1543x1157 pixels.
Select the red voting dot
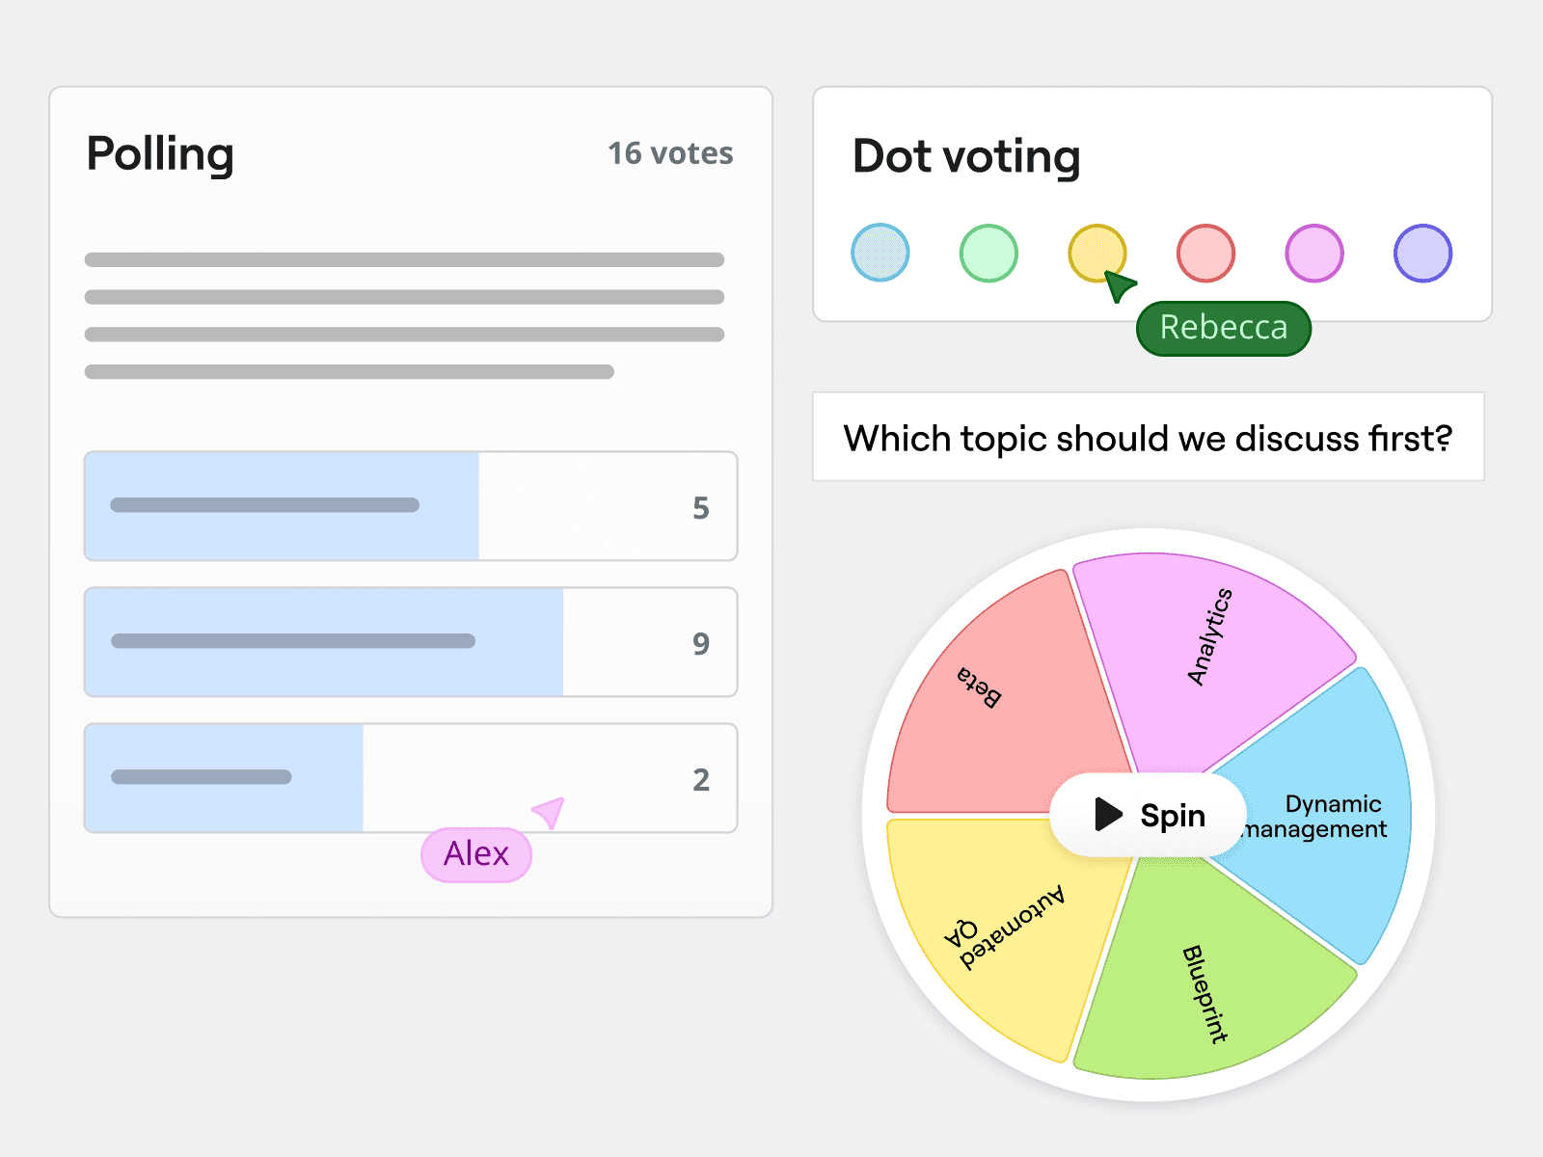tap(1205, 253)
